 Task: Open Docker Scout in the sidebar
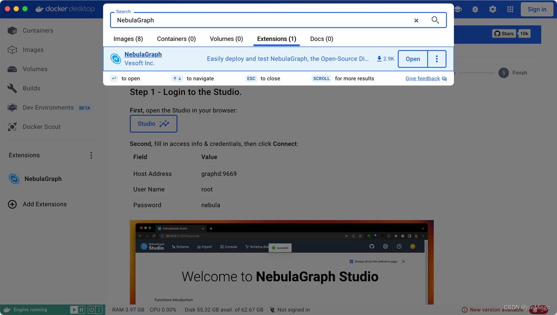point(42,126)
